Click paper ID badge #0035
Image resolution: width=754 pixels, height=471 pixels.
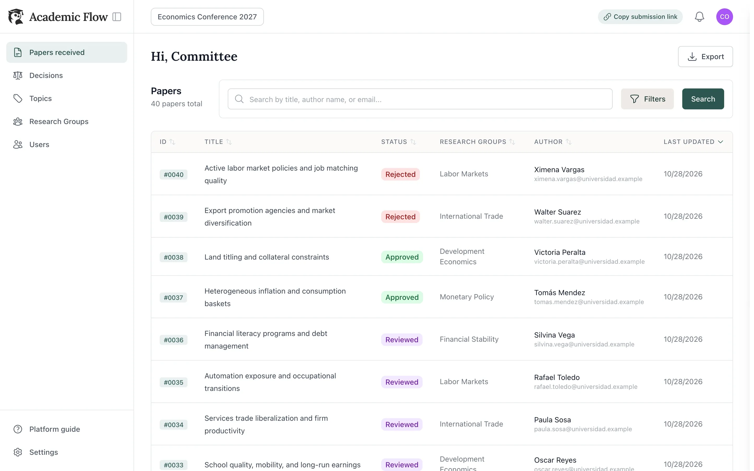click(174, 382)
